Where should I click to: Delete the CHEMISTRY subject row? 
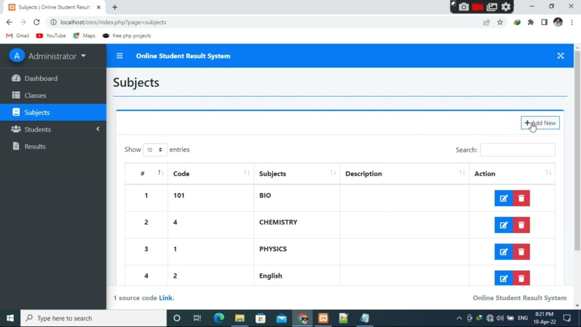(x=521, y=225)
